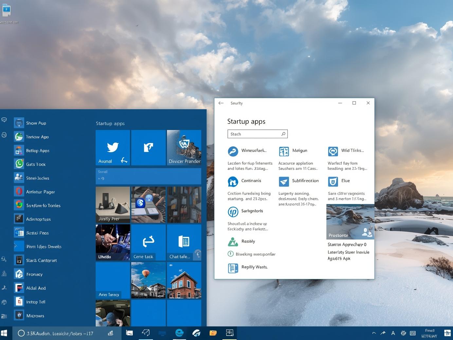Screen dimensions: 453x340
Task: Click the Meligun app icon in Startup apps
Action: coord(283,151)
